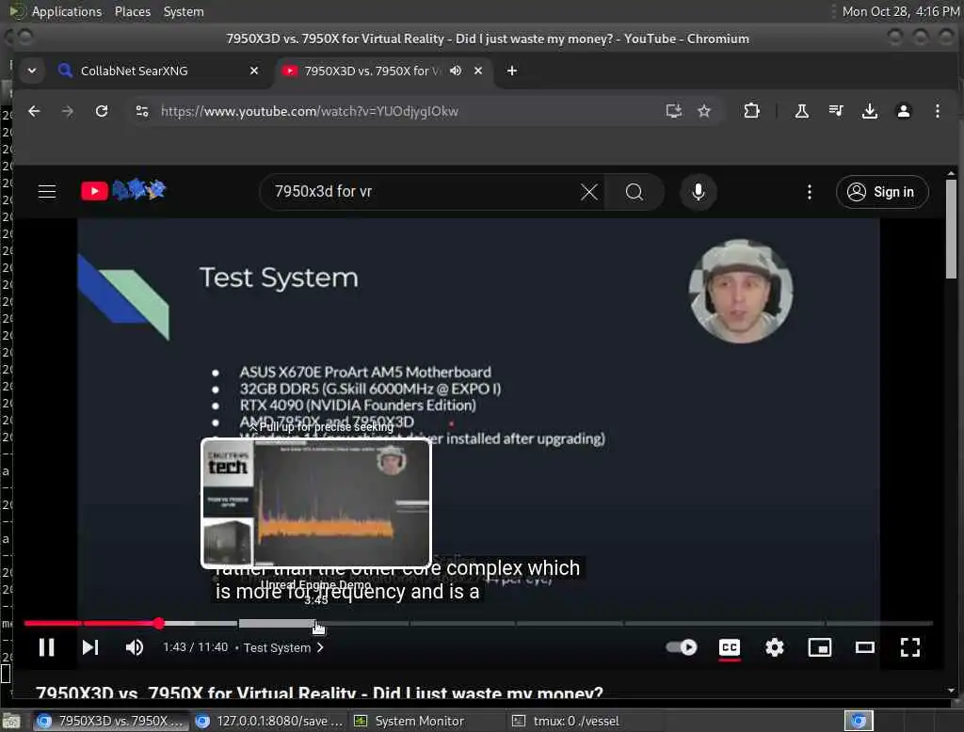Enable miniplayer mode

820,647
